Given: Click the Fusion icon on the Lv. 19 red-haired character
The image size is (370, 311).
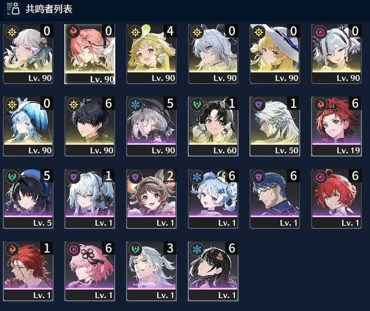Looking at the screenshot, I should click(321, 105).
